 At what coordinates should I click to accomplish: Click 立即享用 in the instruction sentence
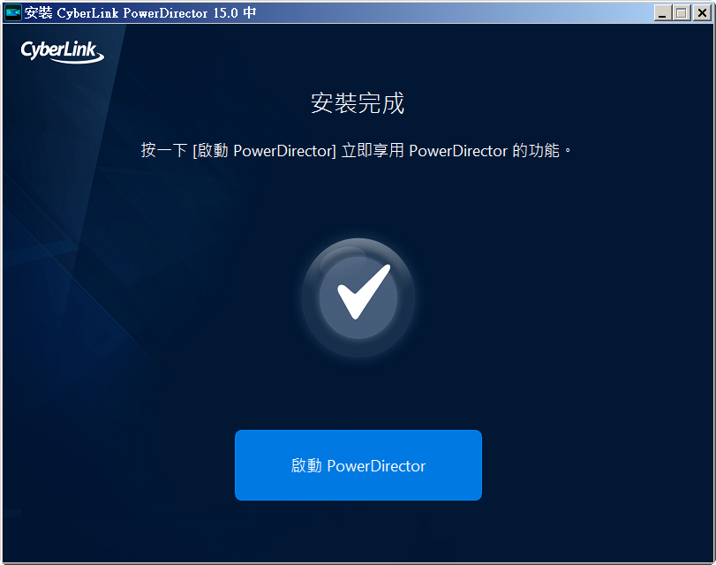tap(373, 150)
